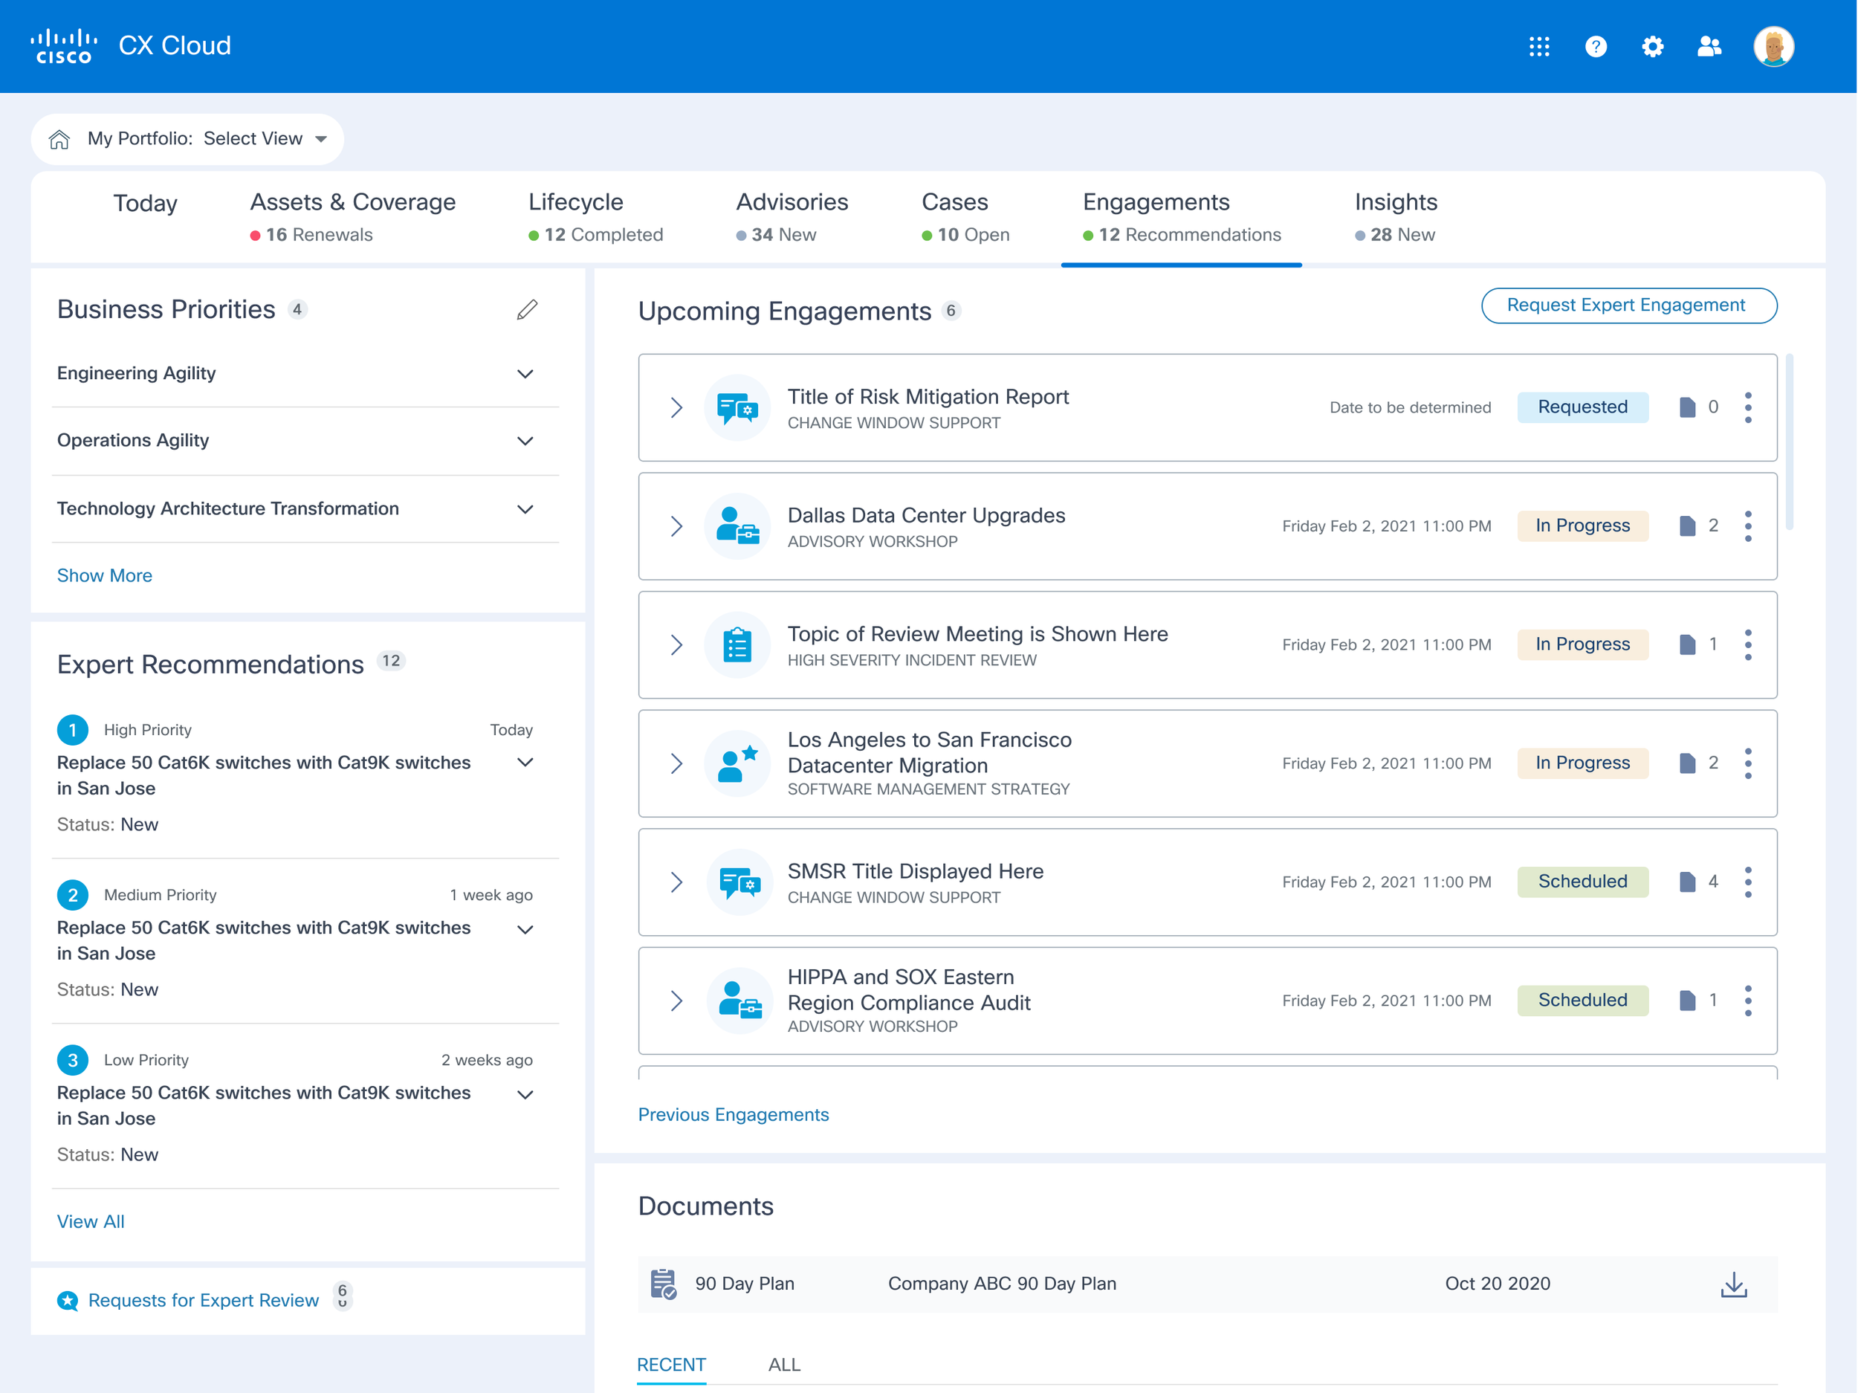Download the 90 Day Plan document
1858x1393 pixels.
tap(1734, 1284)
